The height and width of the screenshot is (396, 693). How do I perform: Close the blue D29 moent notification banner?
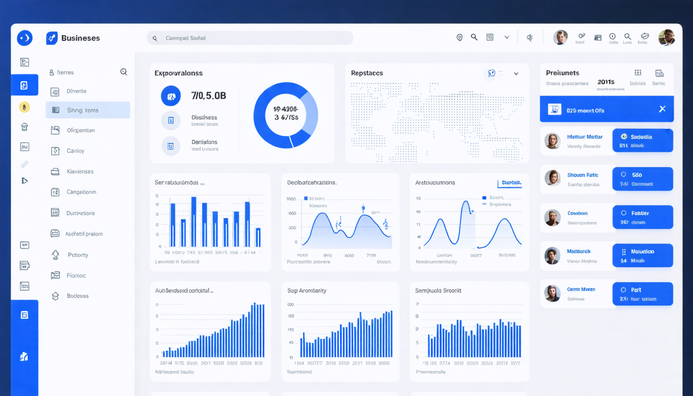click(x=662, y=109)
